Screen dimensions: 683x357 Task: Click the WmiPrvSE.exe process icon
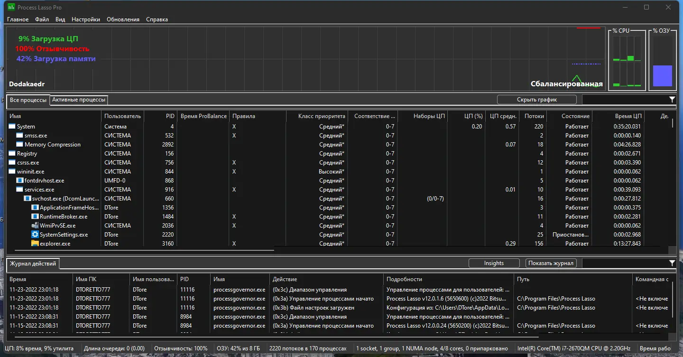tap(35, 226)
